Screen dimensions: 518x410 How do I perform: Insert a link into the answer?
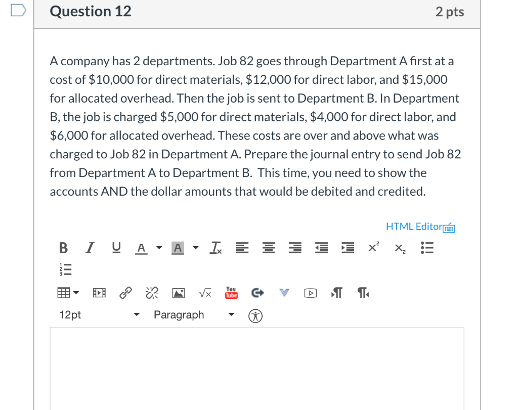[x=125, y=293]
